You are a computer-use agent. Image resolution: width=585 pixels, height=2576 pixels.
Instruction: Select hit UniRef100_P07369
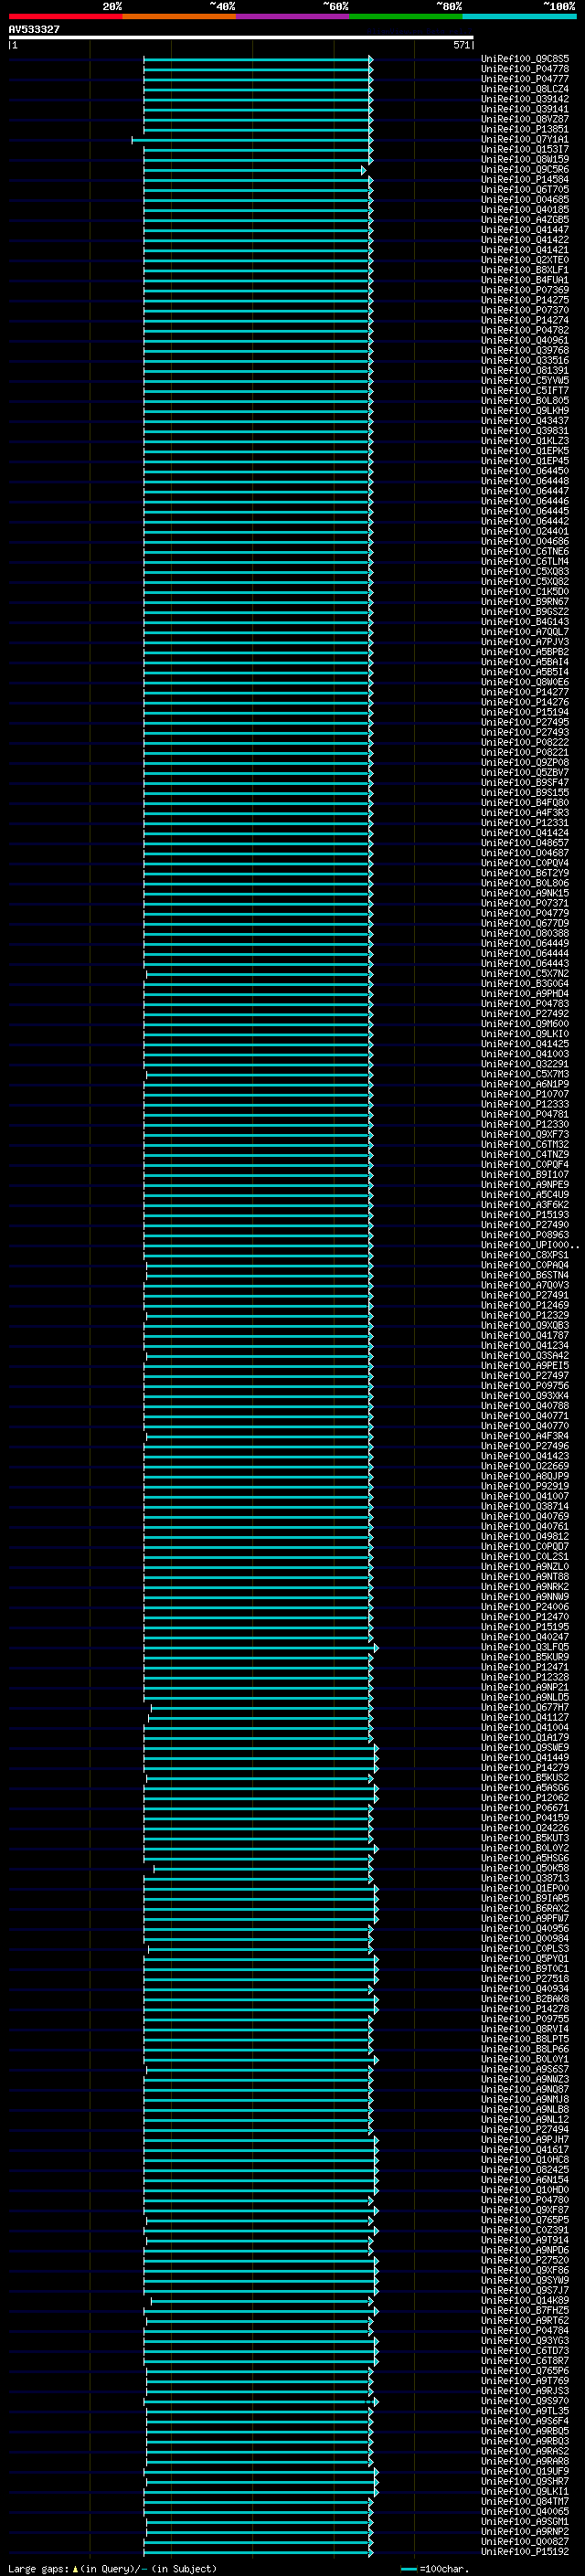point(525,290)
